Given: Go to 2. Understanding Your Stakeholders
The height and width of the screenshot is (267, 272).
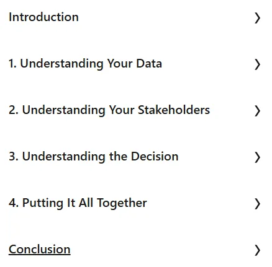Looking at the screenshot, I should click(x=109, y=110).
